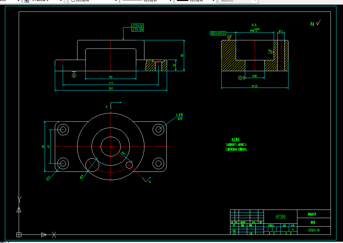Select the ø36 bore dimension

[x=255, y=76]
